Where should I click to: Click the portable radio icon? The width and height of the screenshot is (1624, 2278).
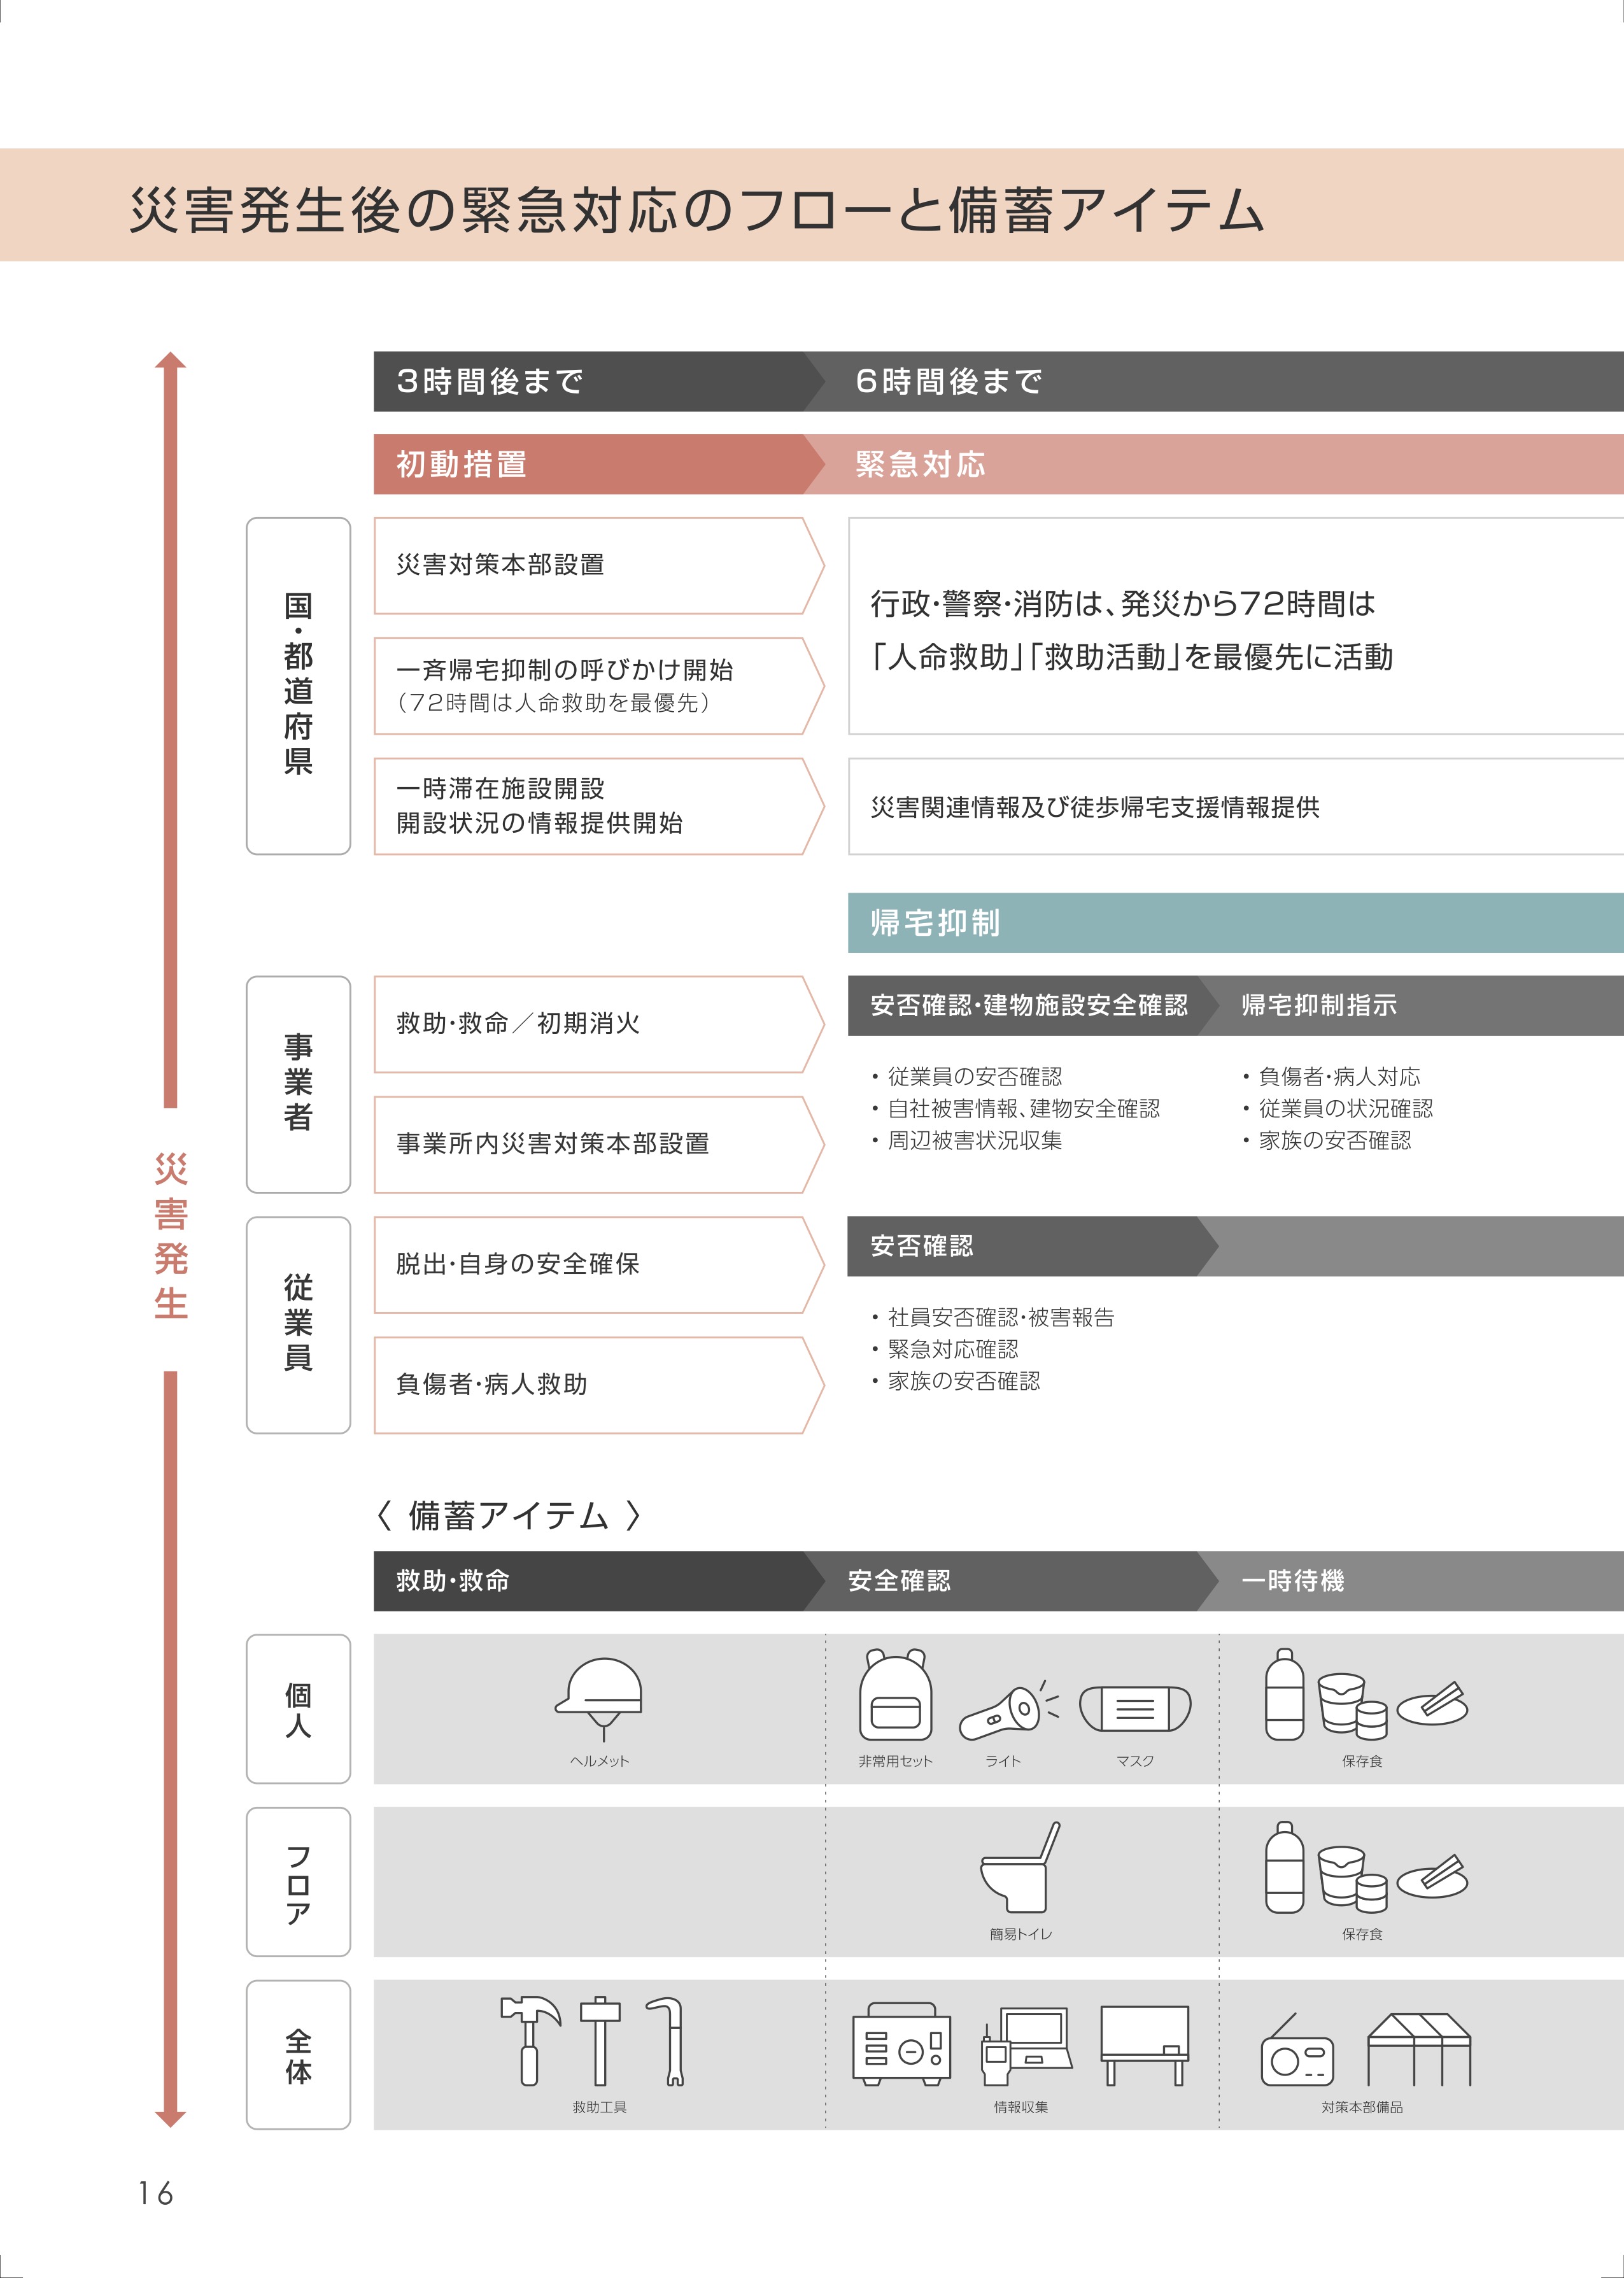(x=1297, y=2050)
